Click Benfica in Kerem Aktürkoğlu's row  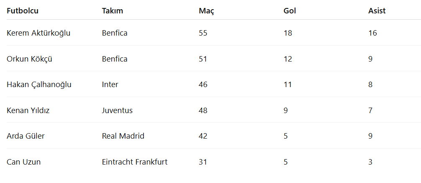(115, 33)
